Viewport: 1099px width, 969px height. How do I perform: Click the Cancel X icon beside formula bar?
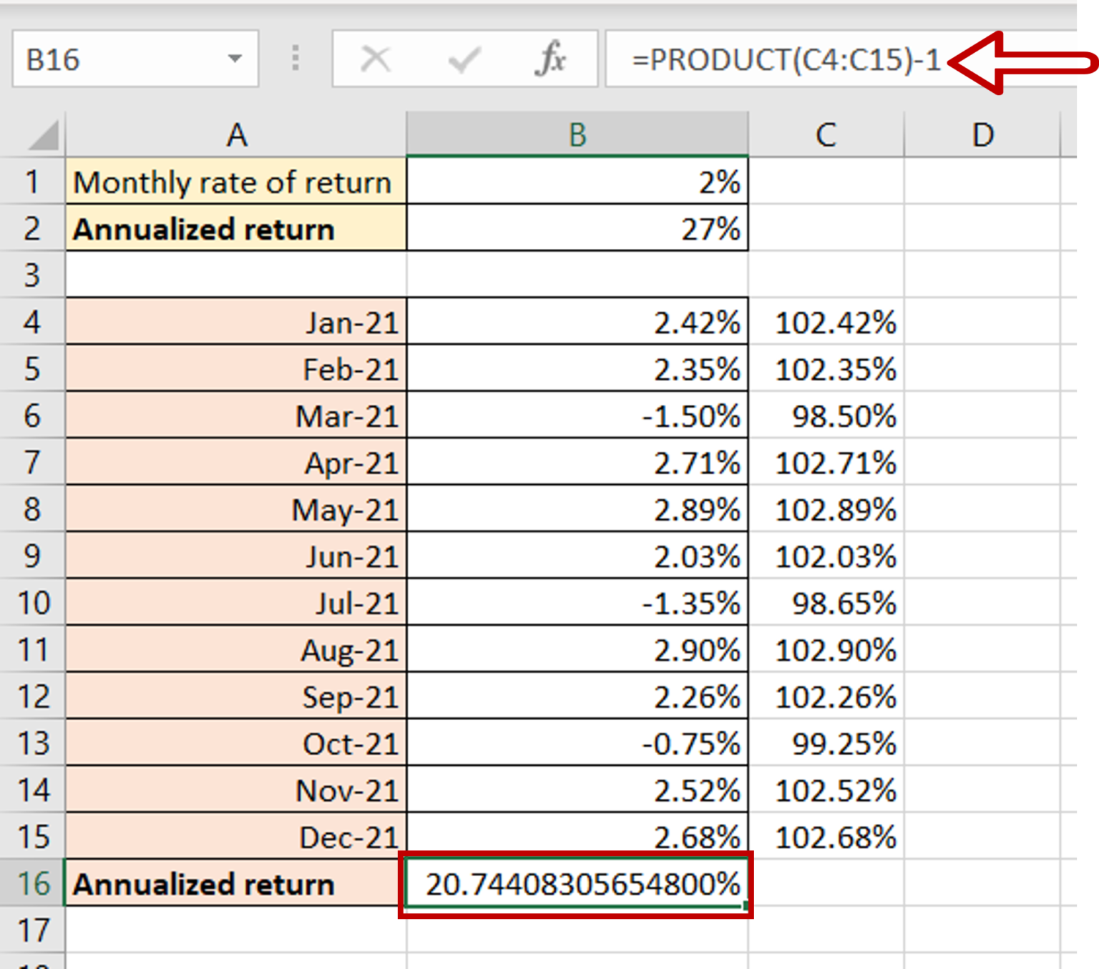375,59
